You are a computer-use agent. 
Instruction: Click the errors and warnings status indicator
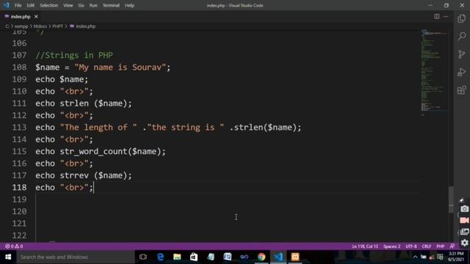point(14,246)
